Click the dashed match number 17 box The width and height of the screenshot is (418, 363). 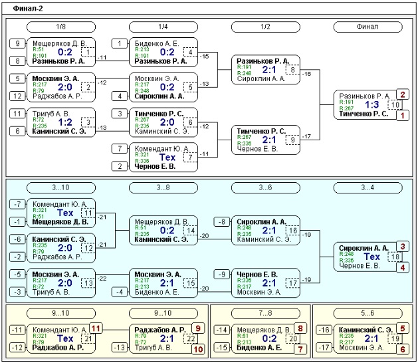click(x=292, y=283)
